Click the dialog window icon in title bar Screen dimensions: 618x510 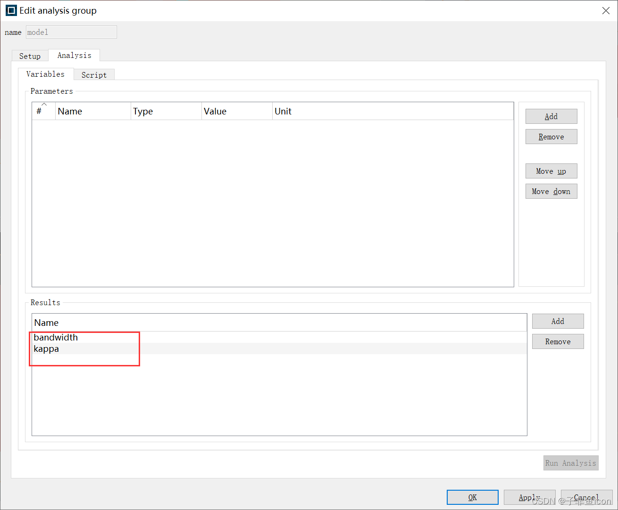tap(11, 10)
